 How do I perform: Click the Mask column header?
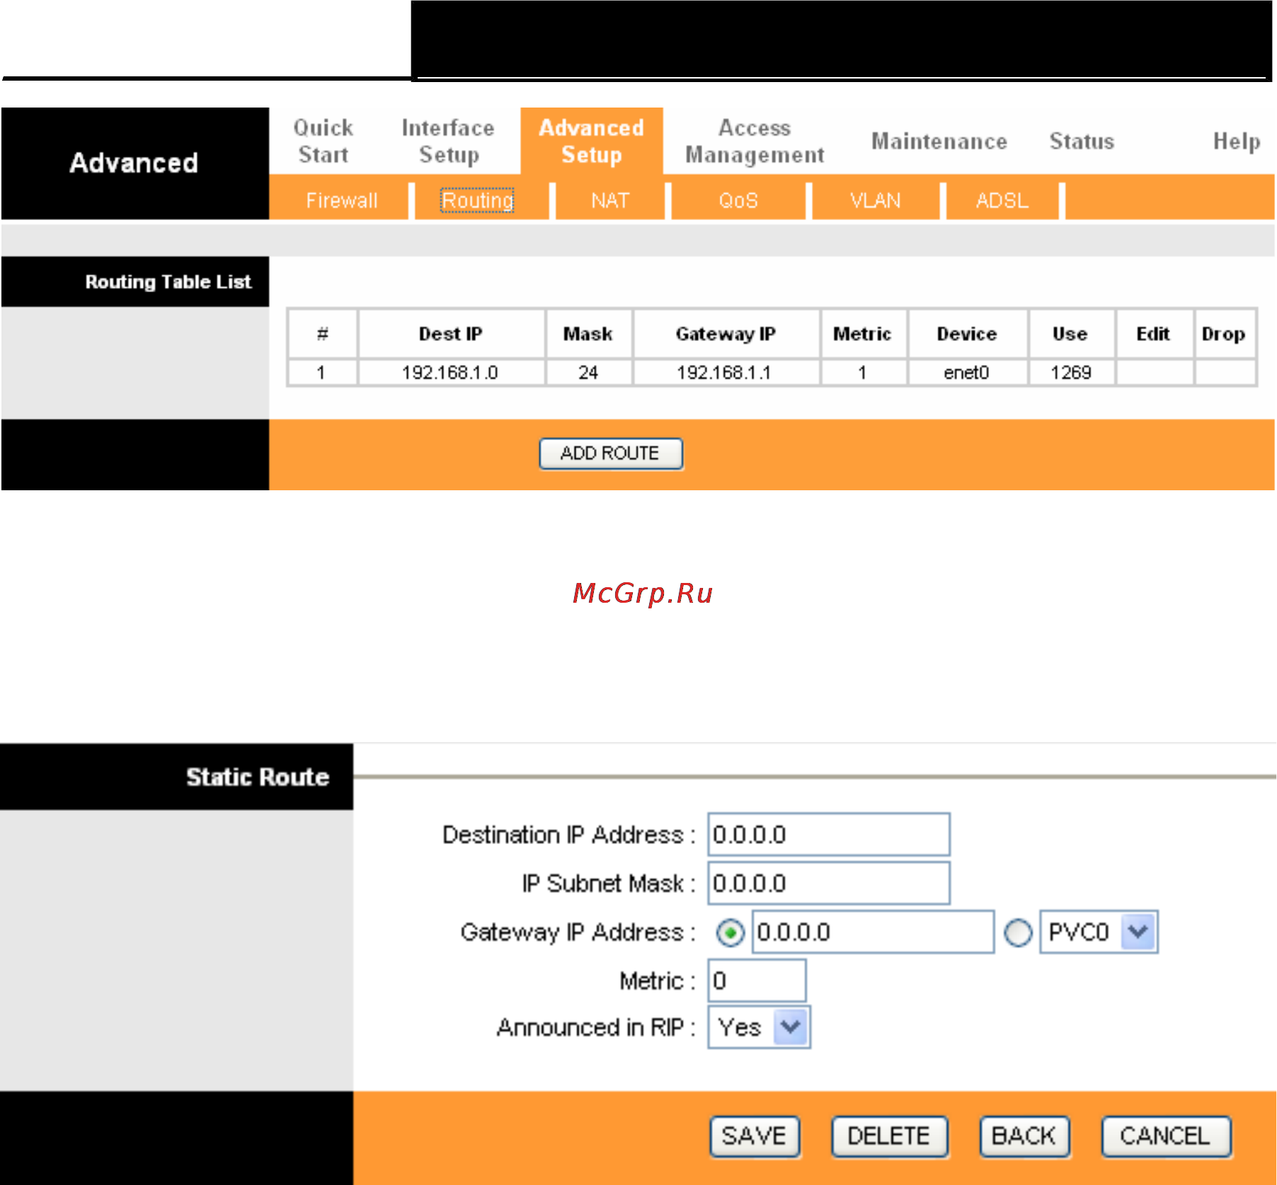588,333
